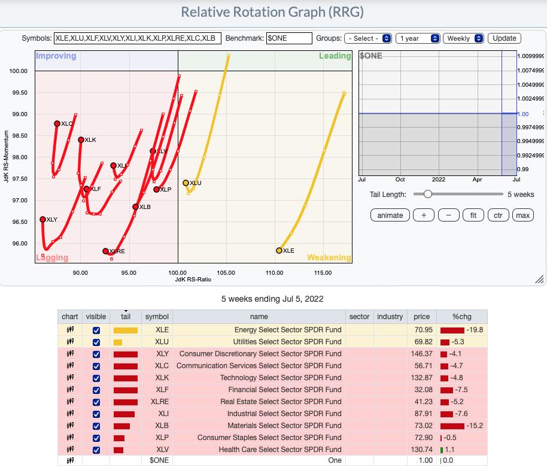Click the Tail Length slider handle
Image resolution: width=547 pixels, height=467 pixels.
click(428, 194)
